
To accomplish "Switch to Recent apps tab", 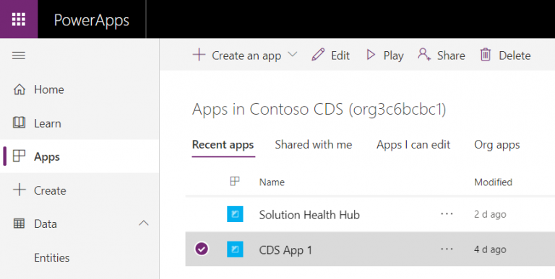I will click(x=223, y=145).
